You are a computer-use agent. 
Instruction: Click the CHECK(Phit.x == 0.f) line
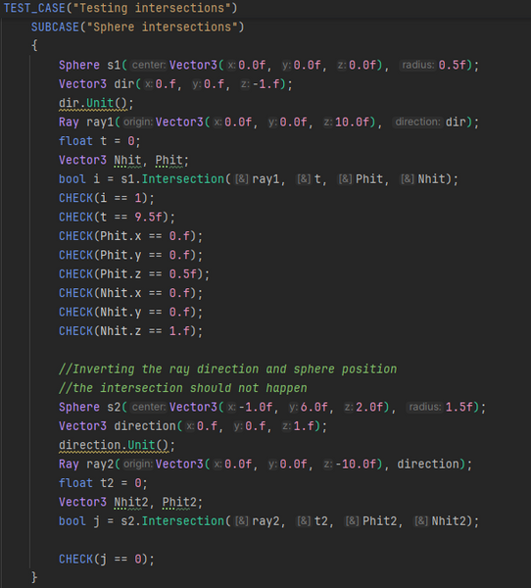pyautogui.click(x=130, y=236)
